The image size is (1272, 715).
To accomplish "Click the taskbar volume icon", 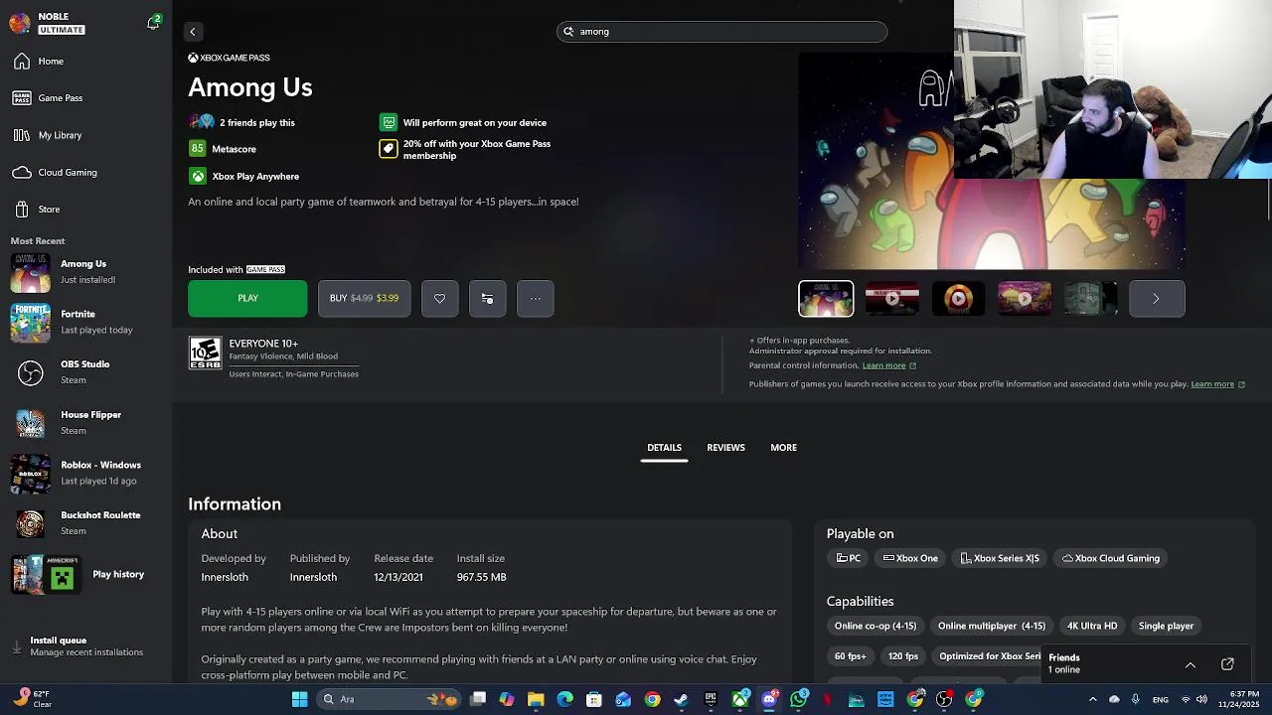I will tap(1201, 700).
